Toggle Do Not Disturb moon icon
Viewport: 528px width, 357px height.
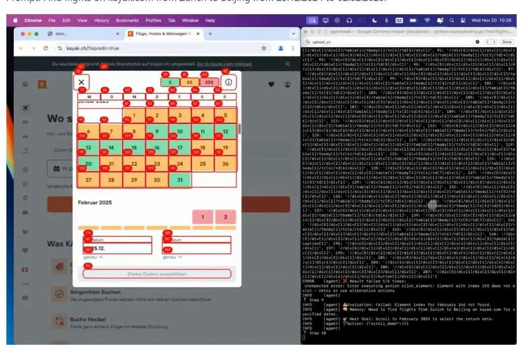point(375,21)
